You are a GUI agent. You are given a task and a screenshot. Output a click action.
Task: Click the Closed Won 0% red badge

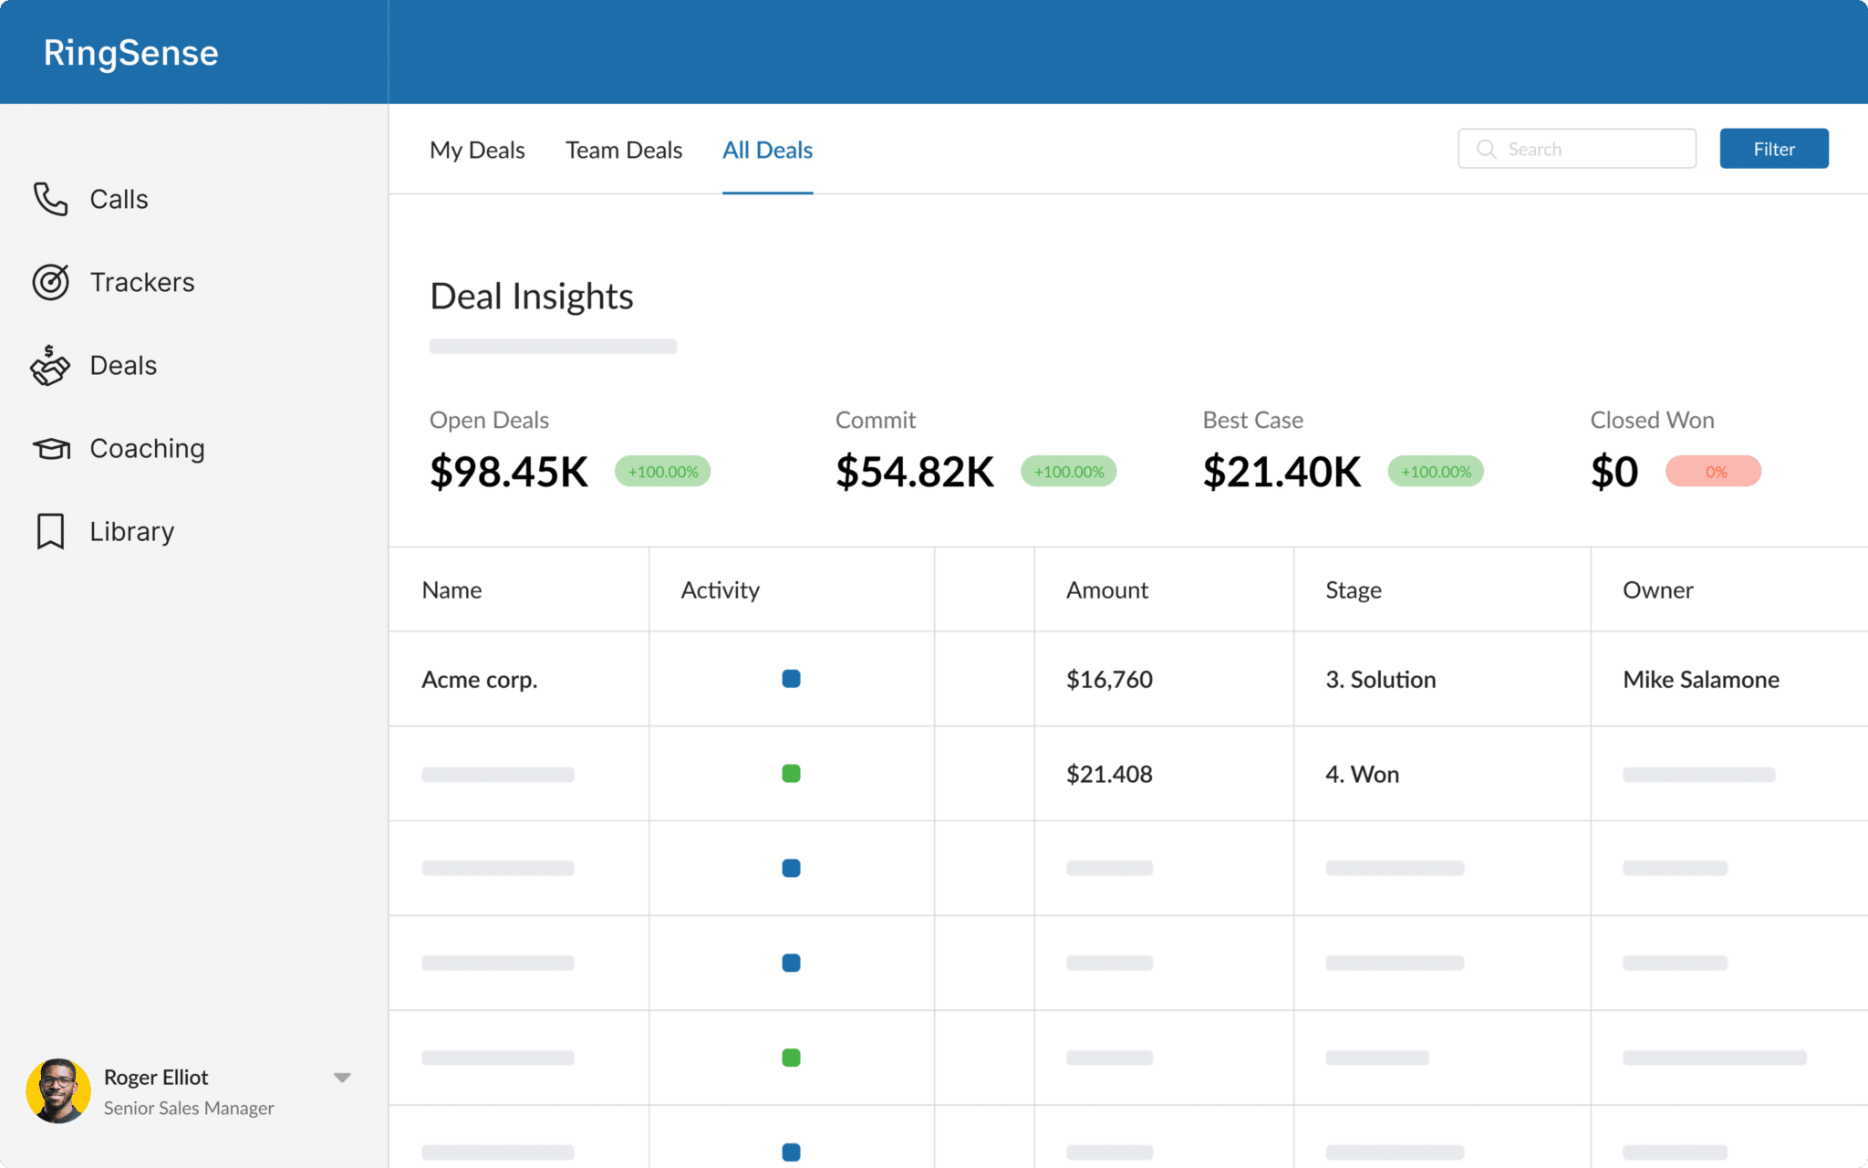[x=1713, y=472]
